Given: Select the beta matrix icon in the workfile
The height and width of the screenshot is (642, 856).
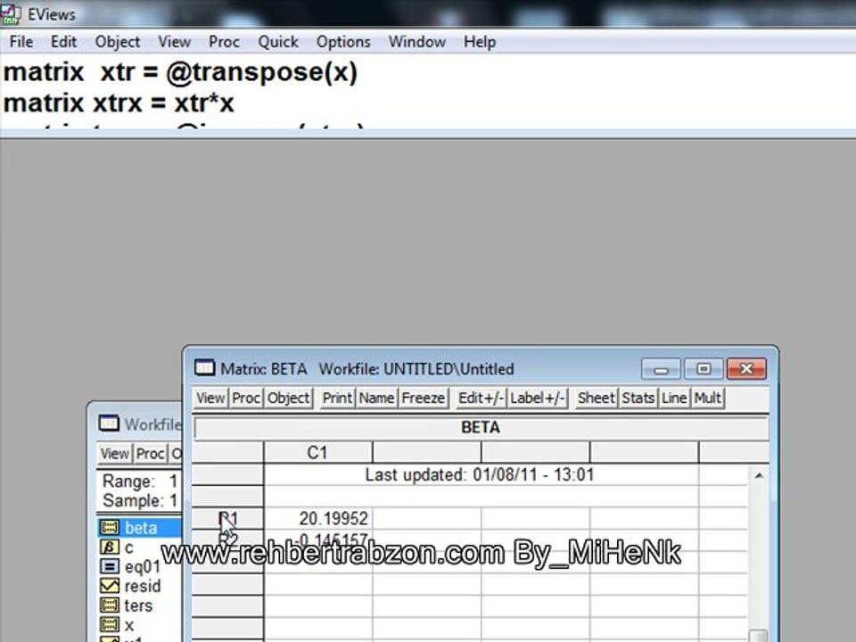Looking at the screenshot, I should click(x=110, y=527).
